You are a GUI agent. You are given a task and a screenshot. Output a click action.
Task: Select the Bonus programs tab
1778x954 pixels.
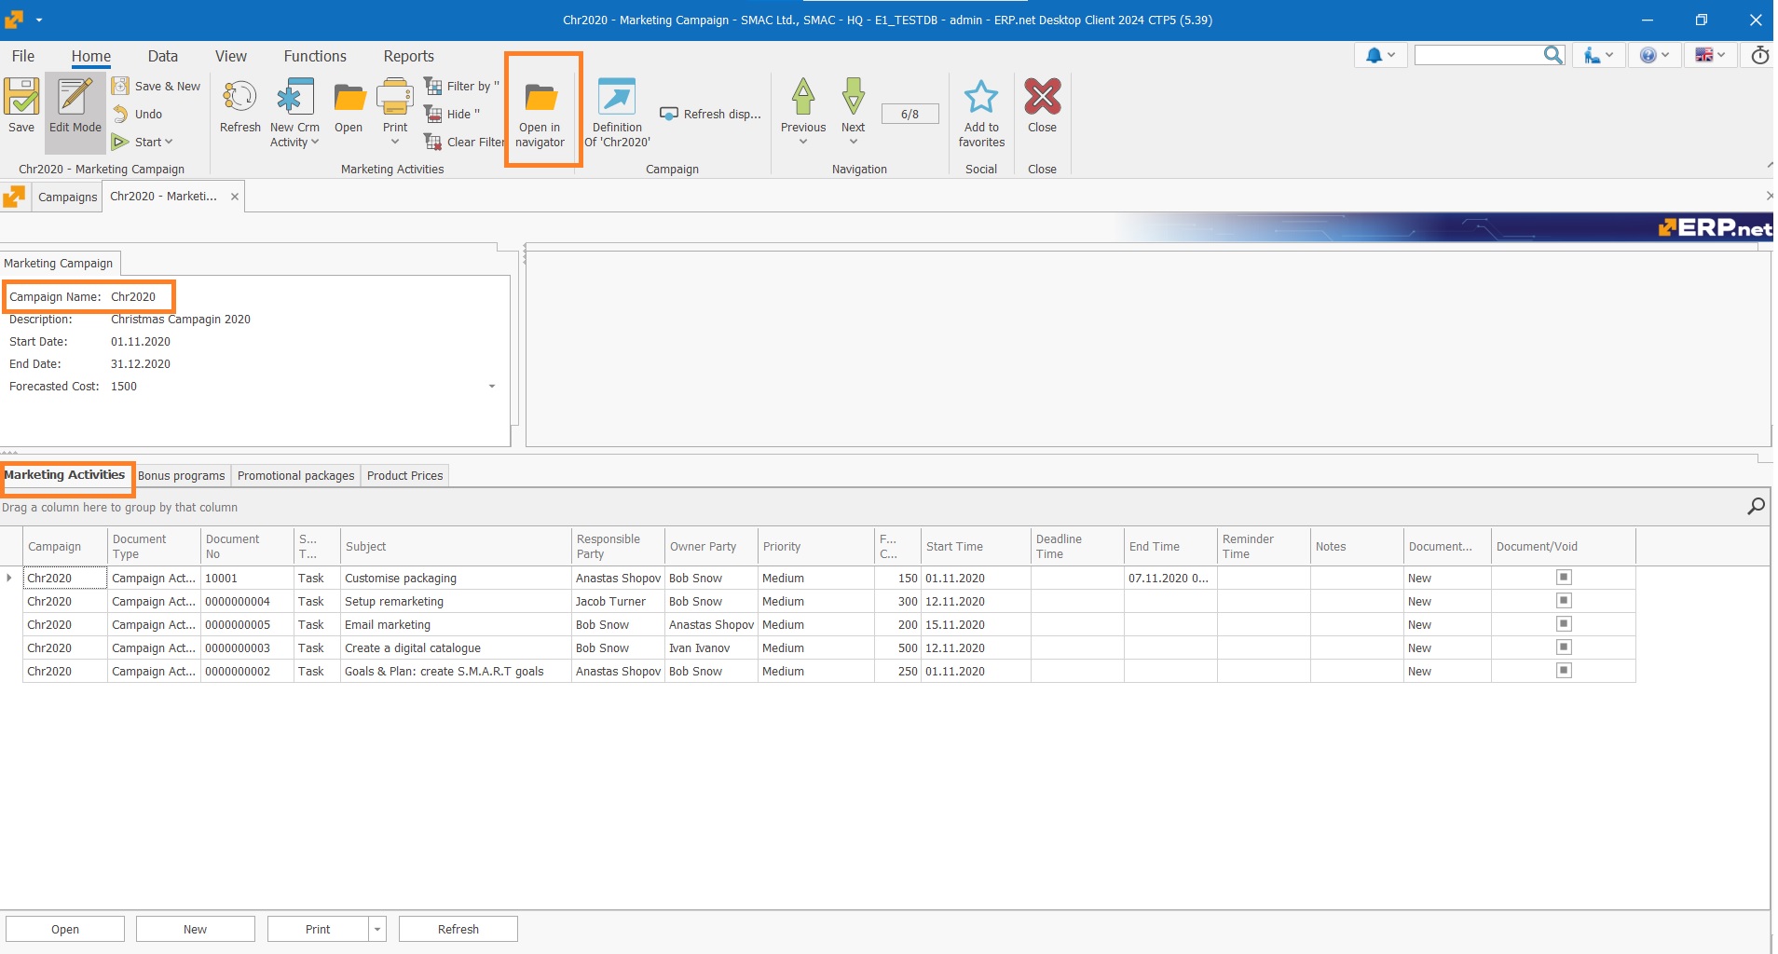[x=182, y=475]
